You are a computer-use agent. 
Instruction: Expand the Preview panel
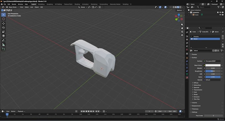194,54
